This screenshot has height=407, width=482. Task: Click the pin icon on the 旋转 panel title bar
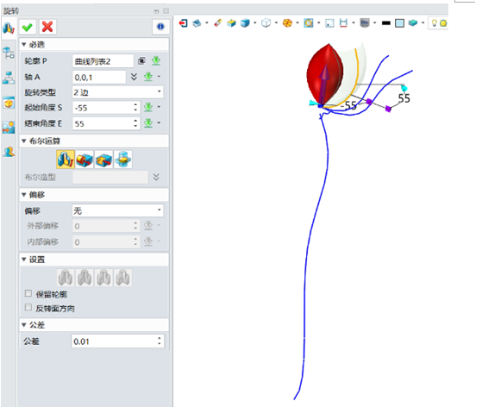[156, 11]
